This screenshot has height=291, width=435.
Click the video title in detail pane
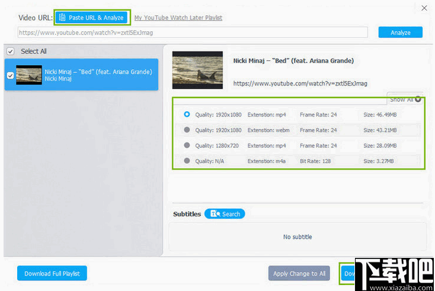293,61
